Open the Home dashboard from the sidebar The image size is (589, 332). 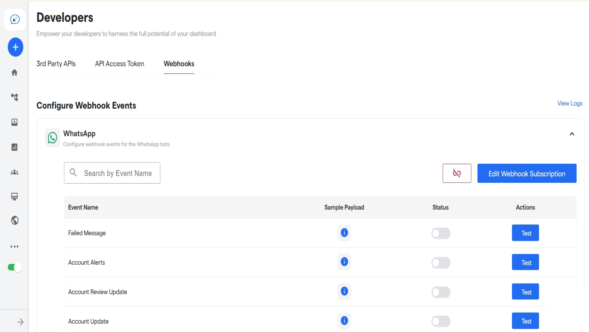(14, 72)
